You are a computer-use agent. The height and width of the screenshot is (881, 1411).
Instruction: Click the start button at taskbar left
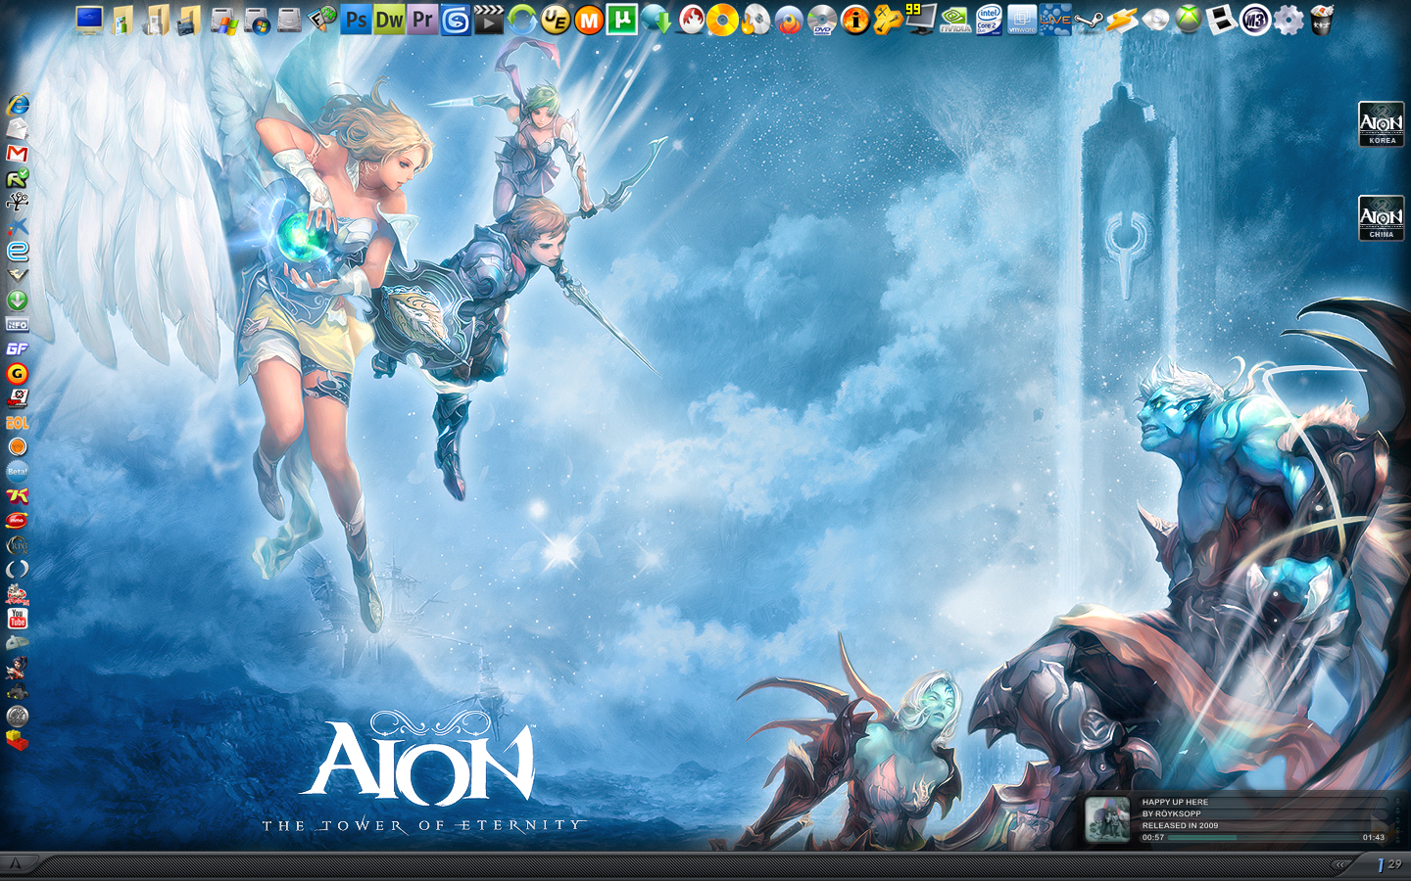tap(17, 863)
